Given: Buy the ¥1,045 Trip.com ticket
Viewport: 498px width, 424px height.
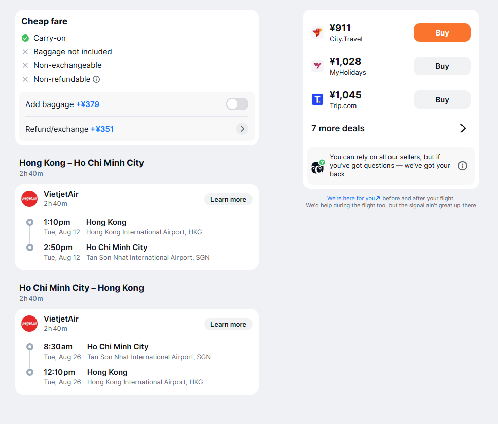Looking at the screenshot, I should click(x=442, y=99).
